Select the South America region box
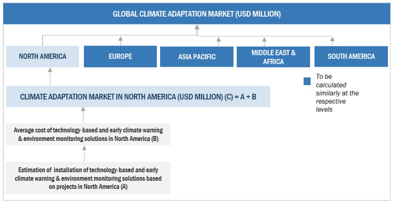Viewport: 394px width, 206px height. point(351,56)
